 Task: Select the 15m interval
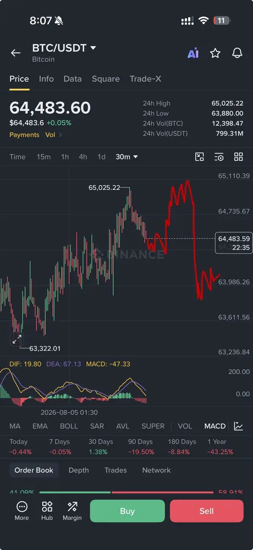(44, 157)
